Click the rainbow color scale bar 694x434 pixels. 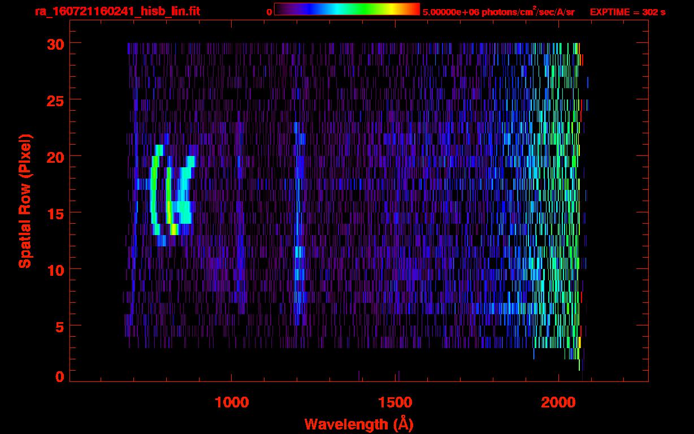347,9
